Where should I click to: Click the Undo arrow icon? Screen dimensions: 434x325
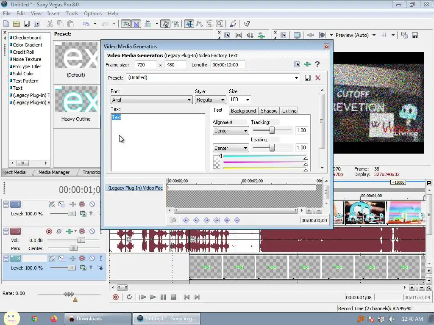(86, 24)
